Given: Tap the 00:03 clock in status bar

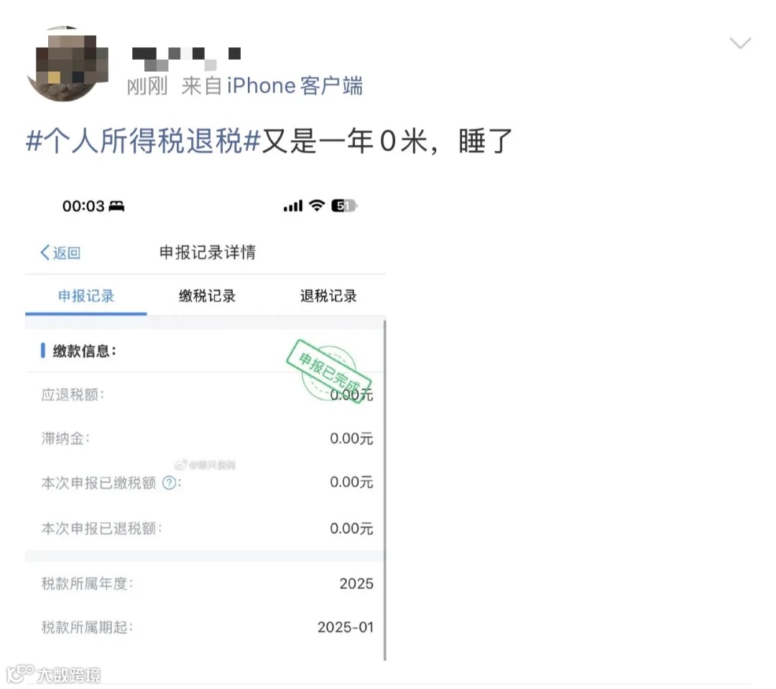Looking at the screenshot, I should [x=83, y=206].
